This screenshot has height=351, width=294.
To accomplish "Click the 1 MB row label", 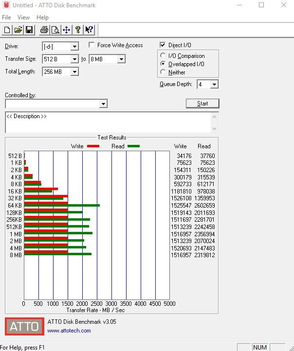I will [x=16, y=234].
